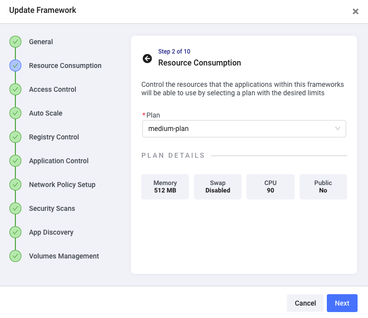Click the Auto Scale step checkmark icon
Viewport: 368px width, 318px height.
point(15,113)
